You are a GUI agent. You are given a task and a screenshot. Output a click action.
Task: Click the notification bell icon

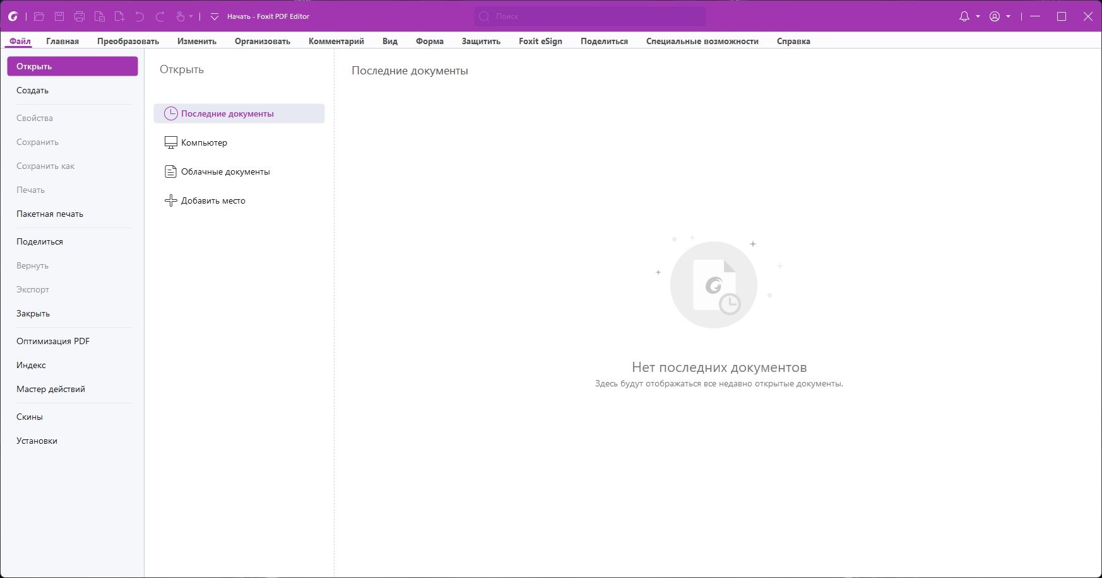pos(964,16)
